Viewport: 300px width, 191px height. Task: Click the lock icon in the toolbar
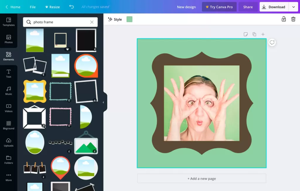(284, 19)
